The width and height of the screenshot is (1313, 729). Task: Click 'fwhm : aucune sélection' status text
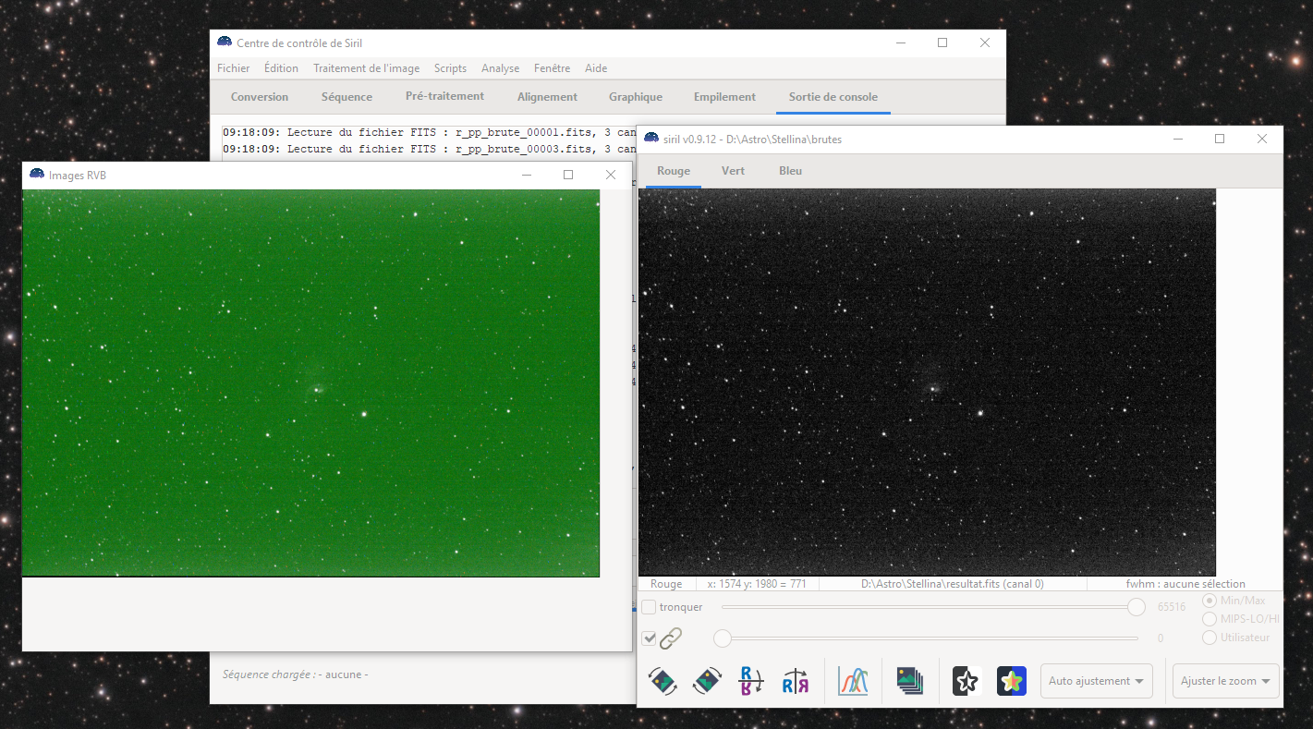point(1185,584)
